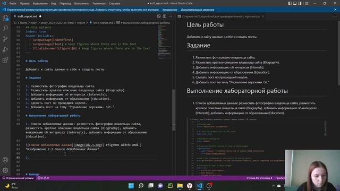Open the Вид menu
This screenshot has width=340, height=191.
click(x=54, y=4)
